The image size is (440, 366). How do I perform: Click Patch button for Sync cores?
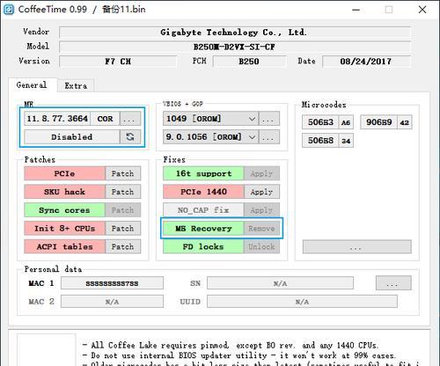122,210
